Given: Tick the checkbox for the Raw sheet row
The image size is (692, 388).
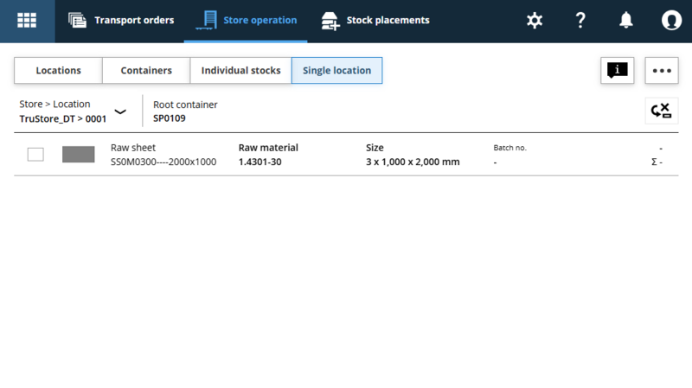Looking at the screenshot, I should pos(35,155).
